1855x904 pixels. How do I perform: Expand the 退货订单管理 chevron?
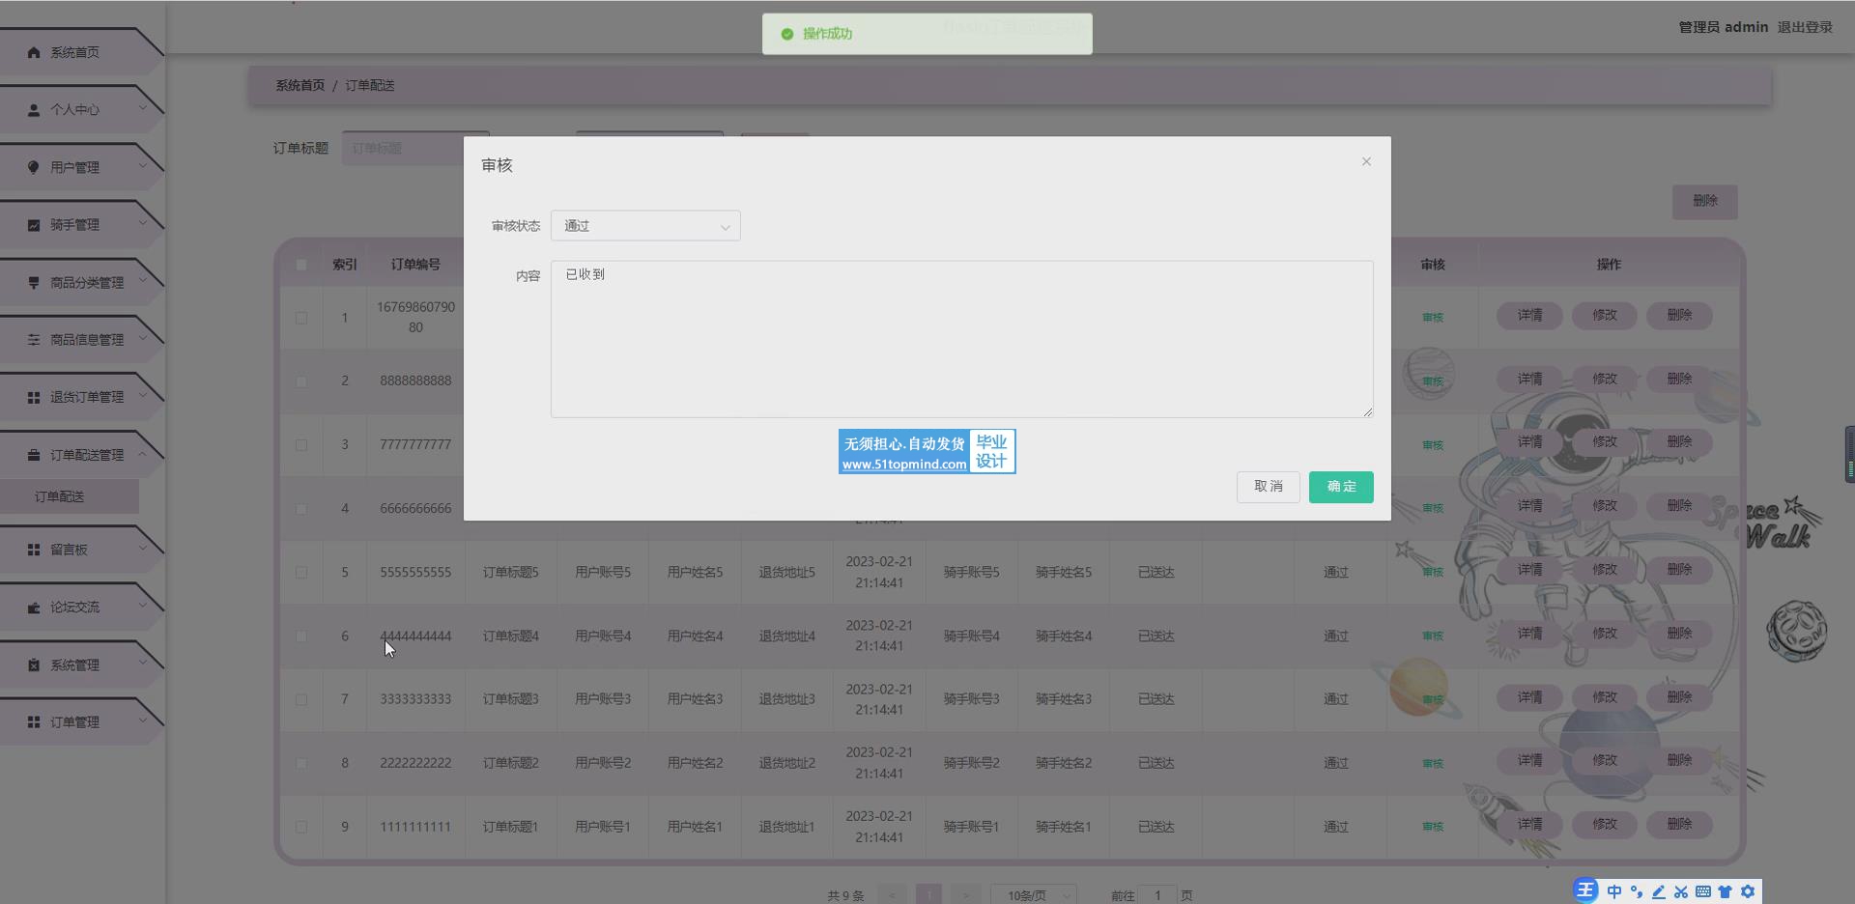click(x=143, y=396)
